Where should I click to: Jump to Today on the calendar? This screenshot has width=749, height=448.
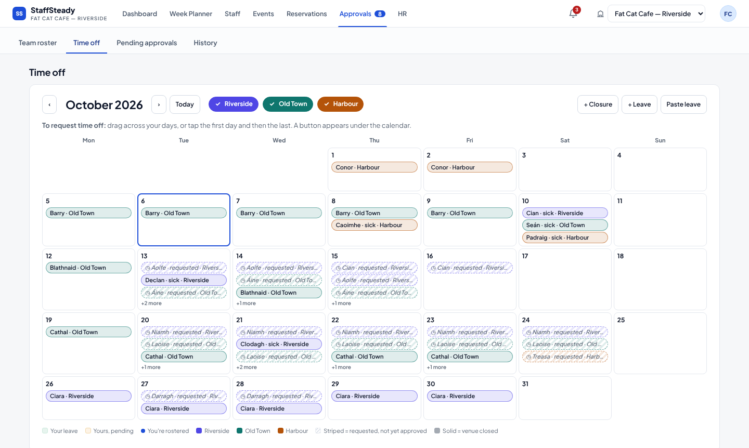(185, 104)
